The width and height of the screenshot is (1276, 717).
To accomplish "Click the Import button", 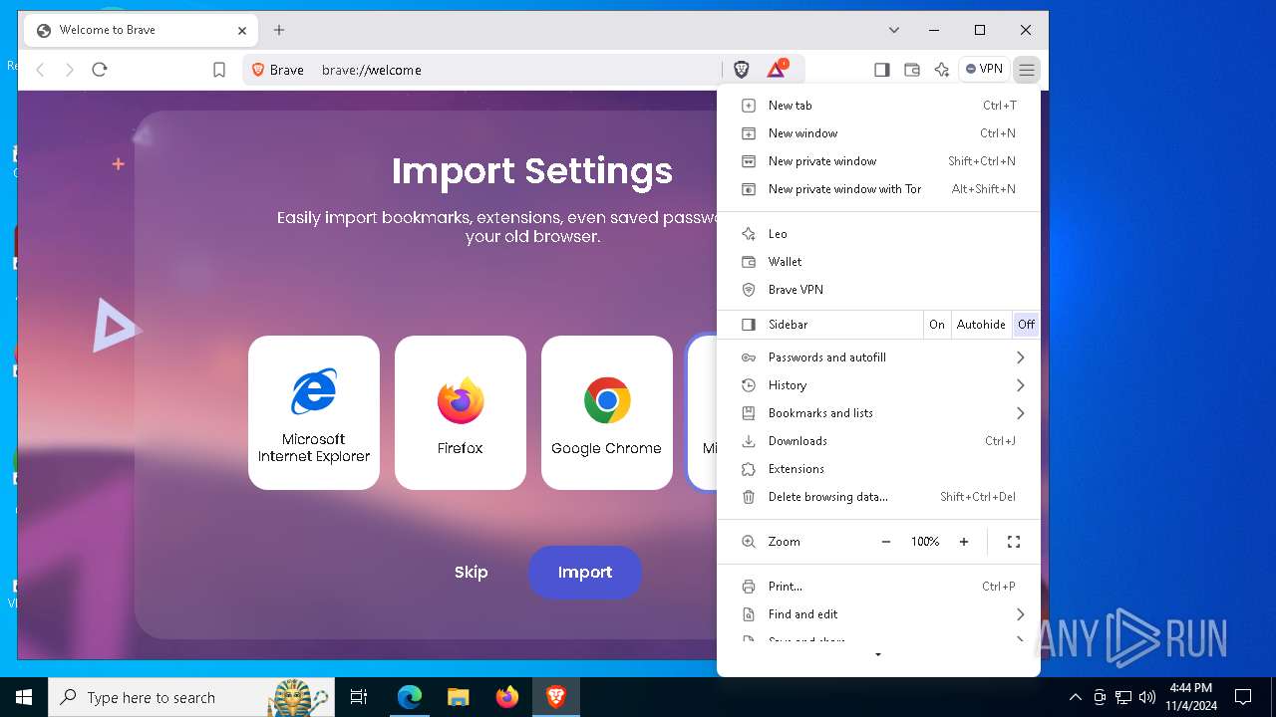I will coord(585,573).
